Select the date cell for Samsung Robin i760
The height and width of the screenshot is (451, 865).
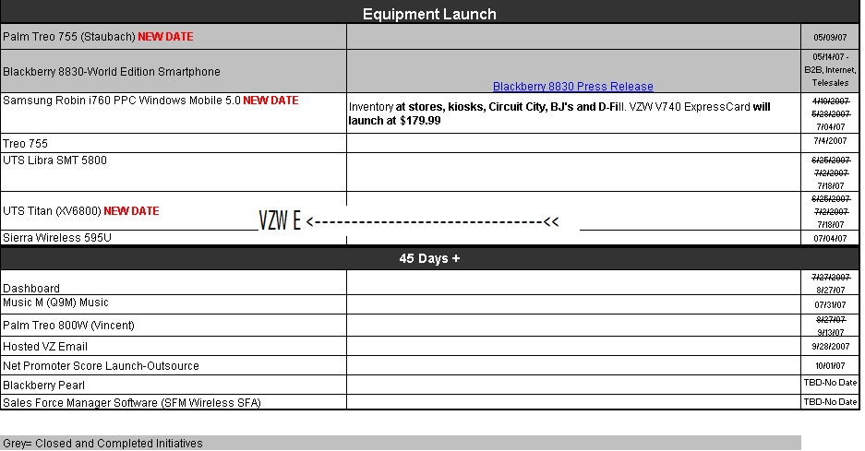(830, 113)
